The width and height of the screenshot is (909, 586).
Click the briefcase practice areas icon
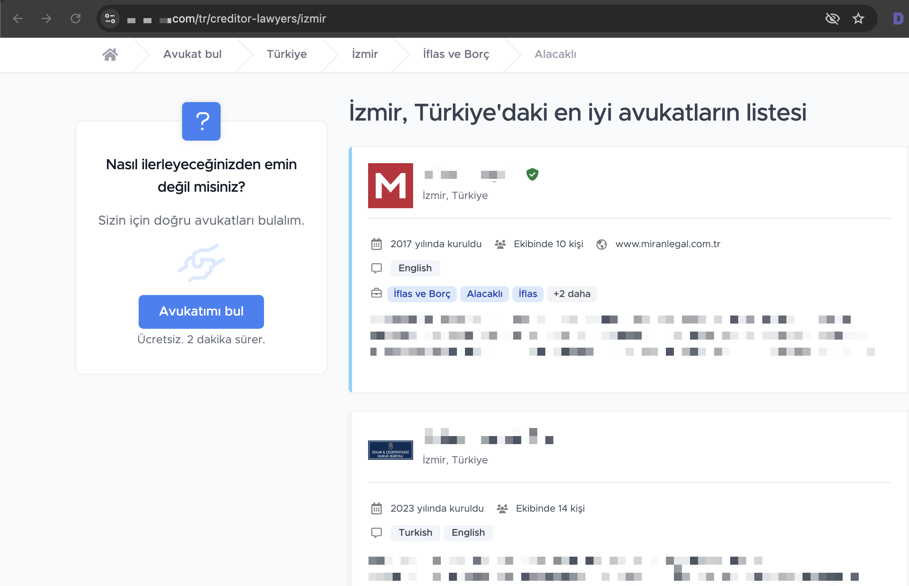tap(377, 293)
